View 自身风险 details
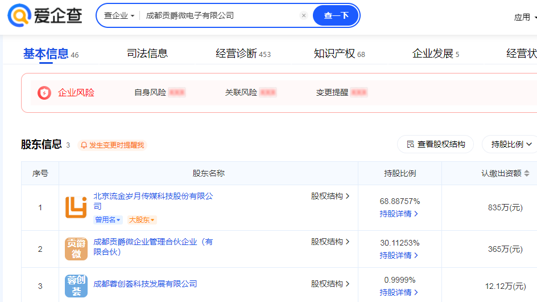Viewport: 537px width, 302px height. [x=160, y=92]
